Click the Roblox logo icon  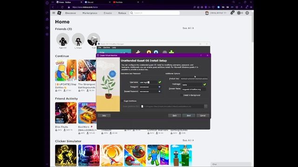pyautogui.click(x=59, y=13)
